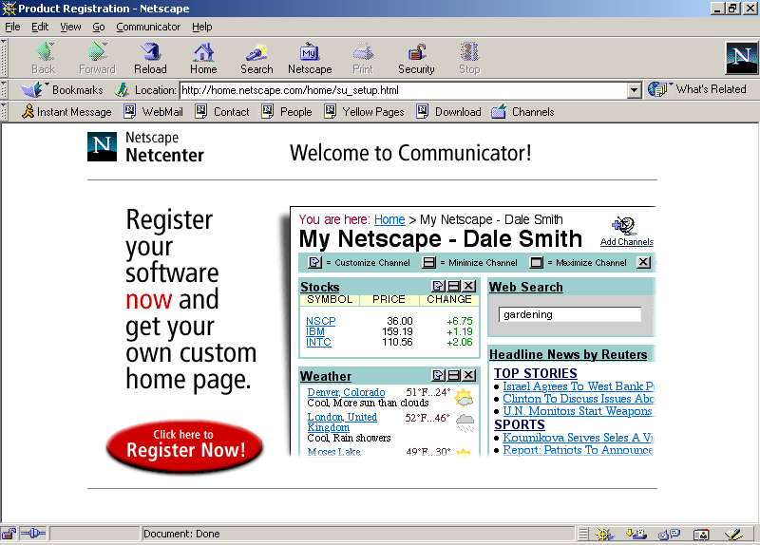Click the Instant Message personal toolbar item
The image size is (760, 545).
click(66, 112)
